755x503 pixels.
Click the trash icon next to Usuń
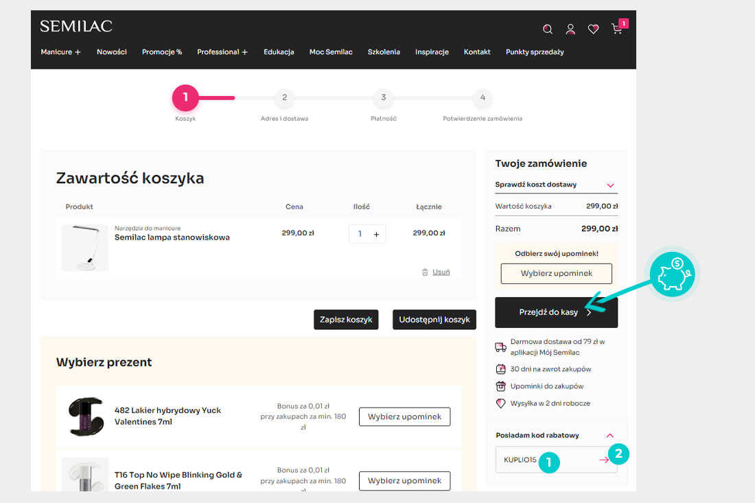425,272
